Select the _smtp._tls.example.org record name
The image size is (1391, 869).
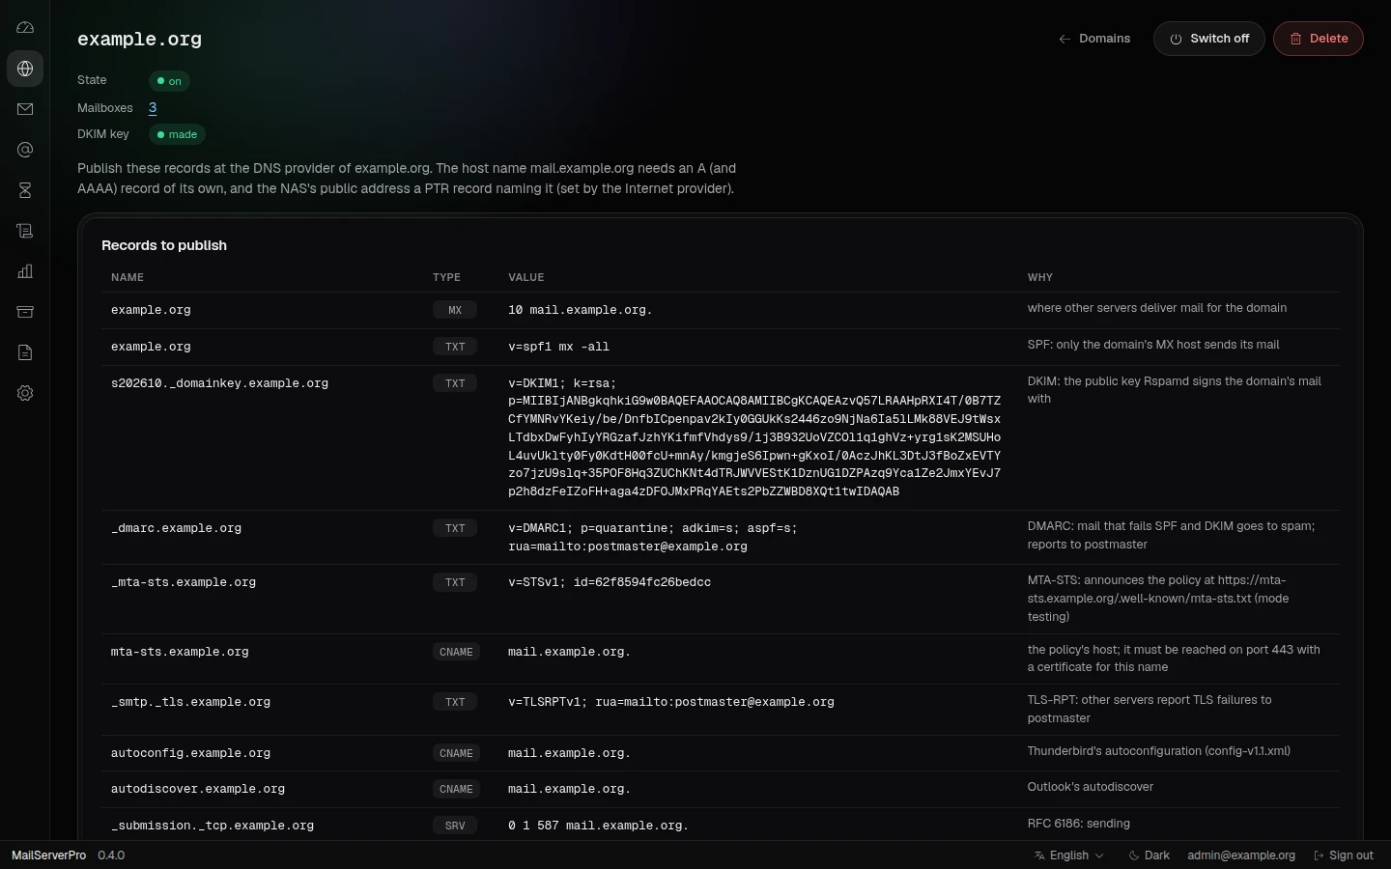click(x=190, y=702)
